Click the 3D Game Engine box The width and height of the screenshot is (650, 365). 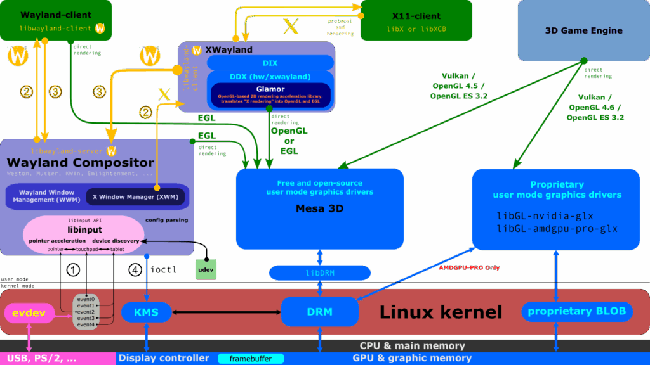(584, 30)
